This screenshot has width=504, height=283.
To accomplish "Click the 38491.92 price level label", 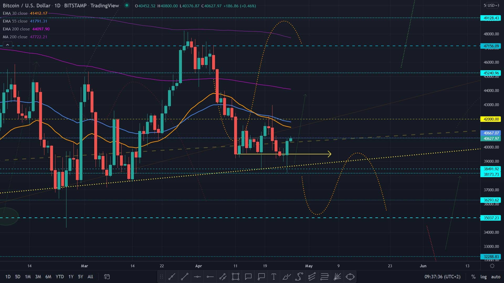I will coord(491,169).
